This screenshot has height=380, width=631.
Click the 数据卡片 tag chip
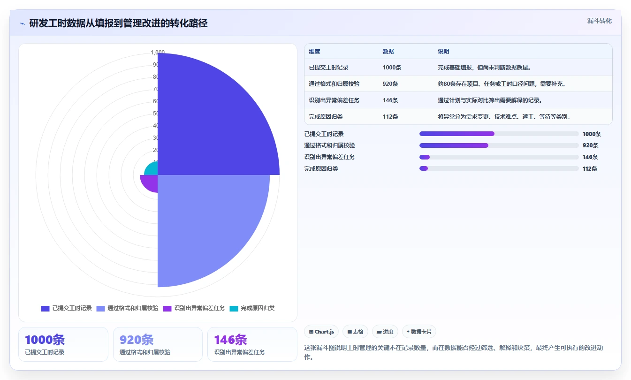(419, 332)
